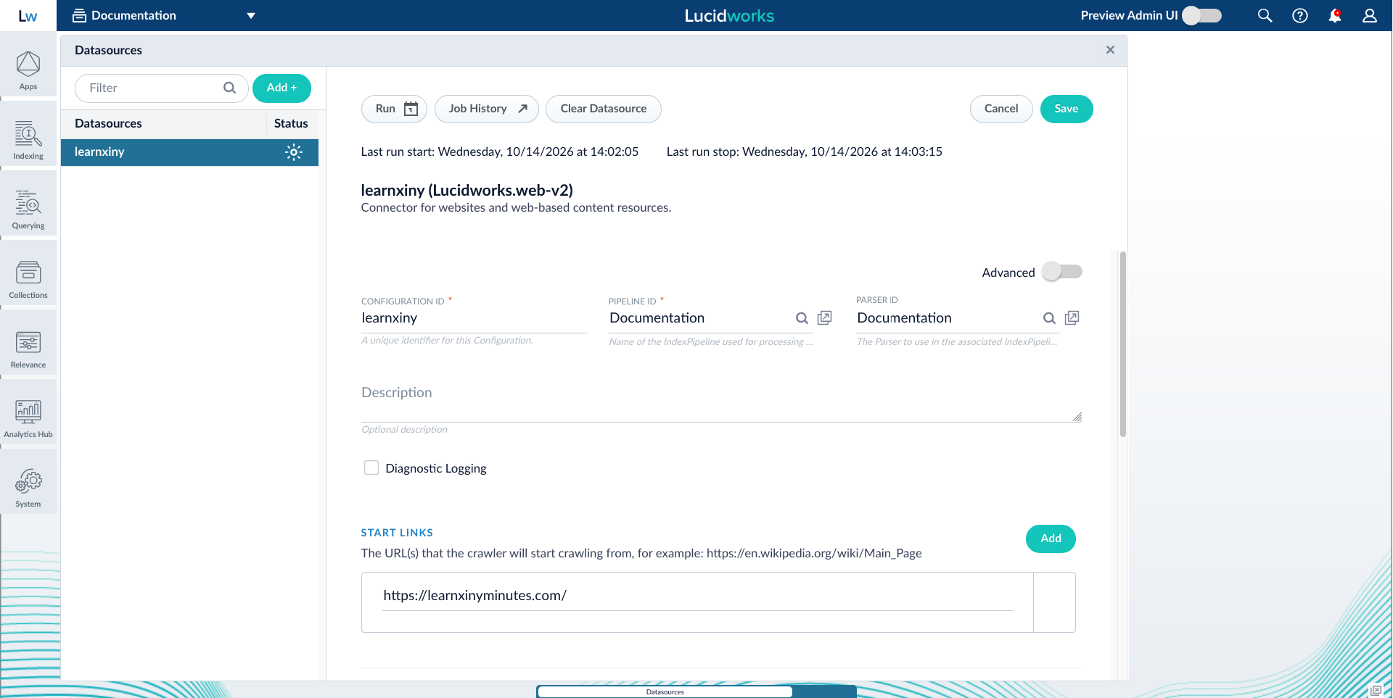Open the help question mark icon
Image resolution: width=1393 pixels, height=698 pixels.
pyautogui.click(x=1300, y=15)
